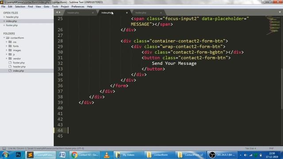Click the tab navigation left arrow
This screenshot has width=283, height=159.
57,12
